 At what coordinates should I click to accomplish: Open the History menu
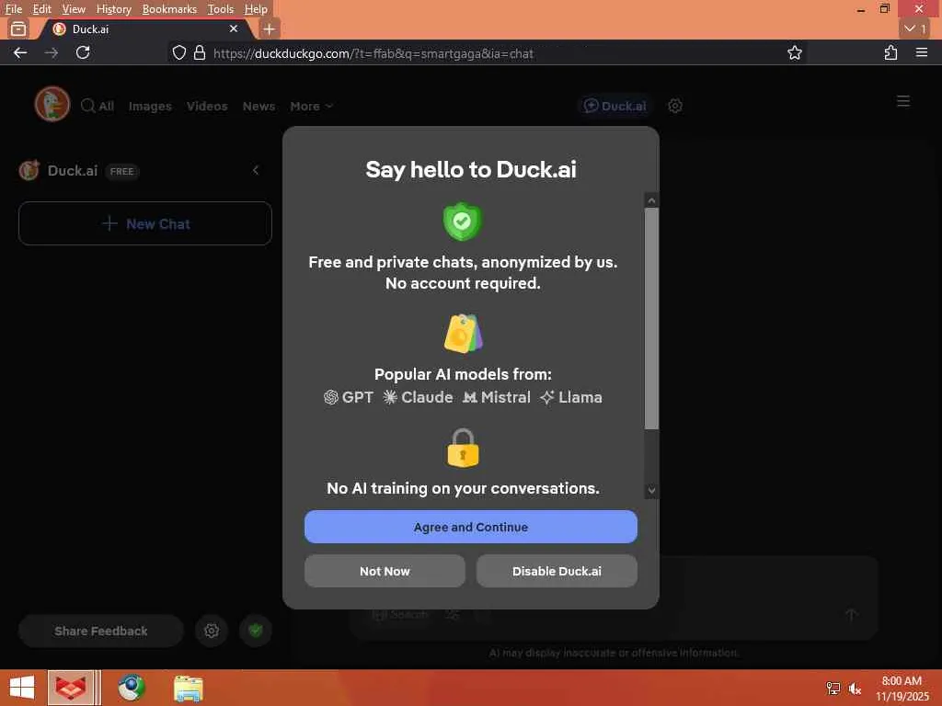(x=113, y=9)
